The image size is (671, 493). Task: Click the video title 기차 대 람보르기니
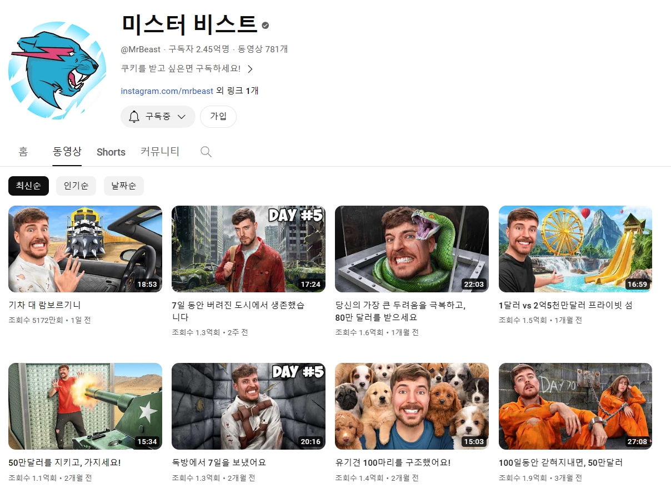tap(45, 305)
